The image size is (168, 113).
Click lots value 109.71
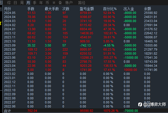[x=32, y=53]
